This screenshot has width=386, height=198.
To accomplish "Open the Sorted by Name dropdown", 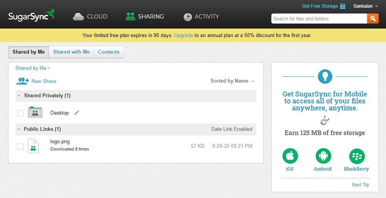I will 232,81.
